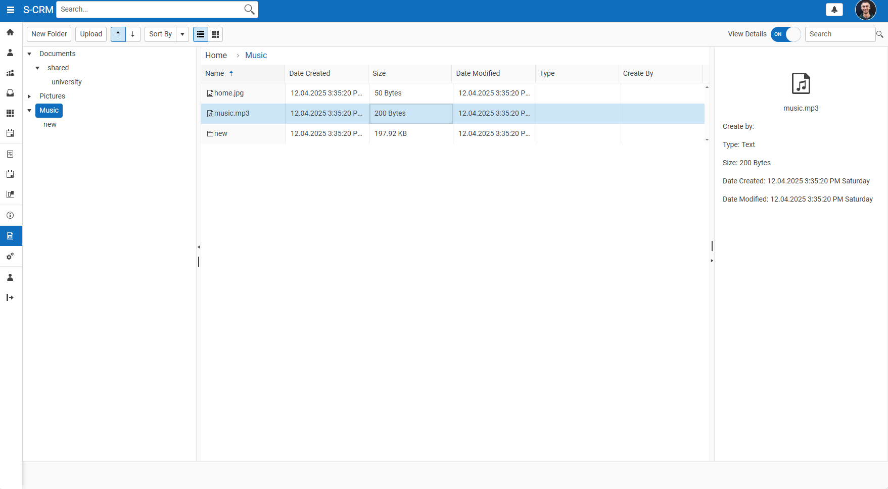Sort by the Type column header
888x489 pixels.
[577, 73]
